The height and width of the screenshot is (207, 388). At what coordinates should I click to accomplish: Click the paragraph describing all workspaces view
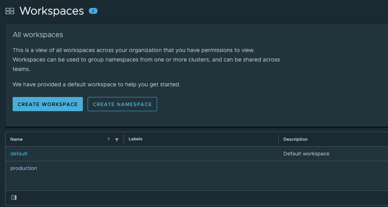pos(146,60)
